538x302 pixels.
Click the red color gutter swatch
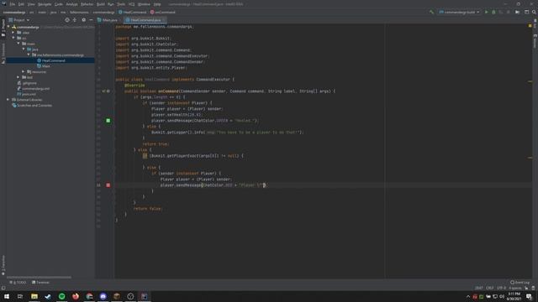pyautogui.click(x=108, y=185)
